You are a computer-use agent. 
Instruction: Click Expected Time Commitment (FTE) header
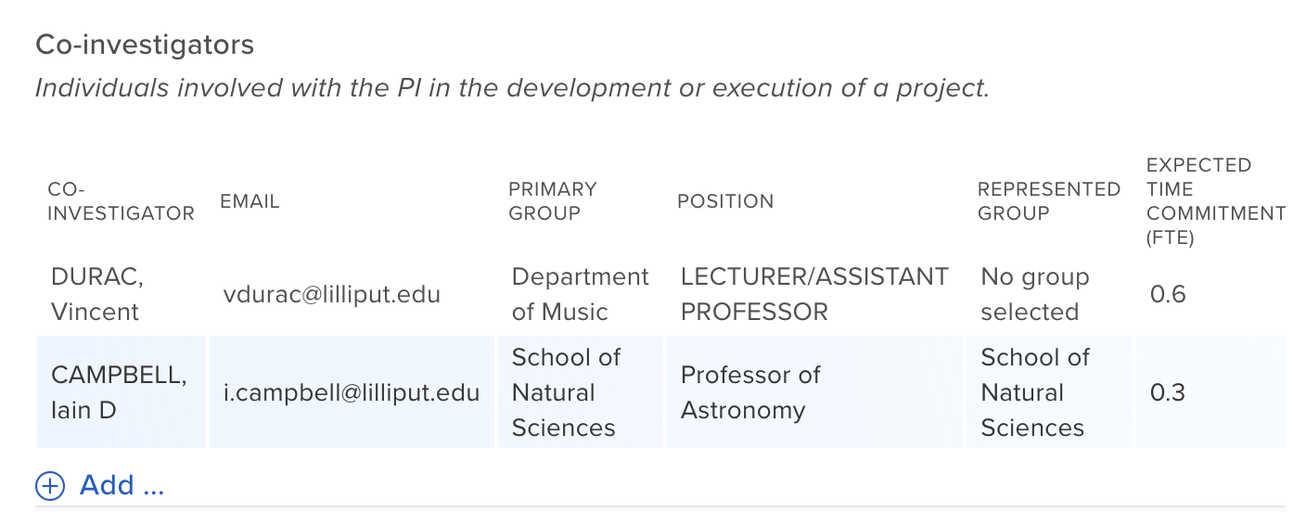tap(1215, 201)
